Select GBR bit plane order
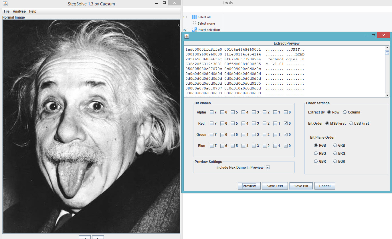The width and height of the screenshot is (392, 239). pyautogui.click(x=316, y=162)
